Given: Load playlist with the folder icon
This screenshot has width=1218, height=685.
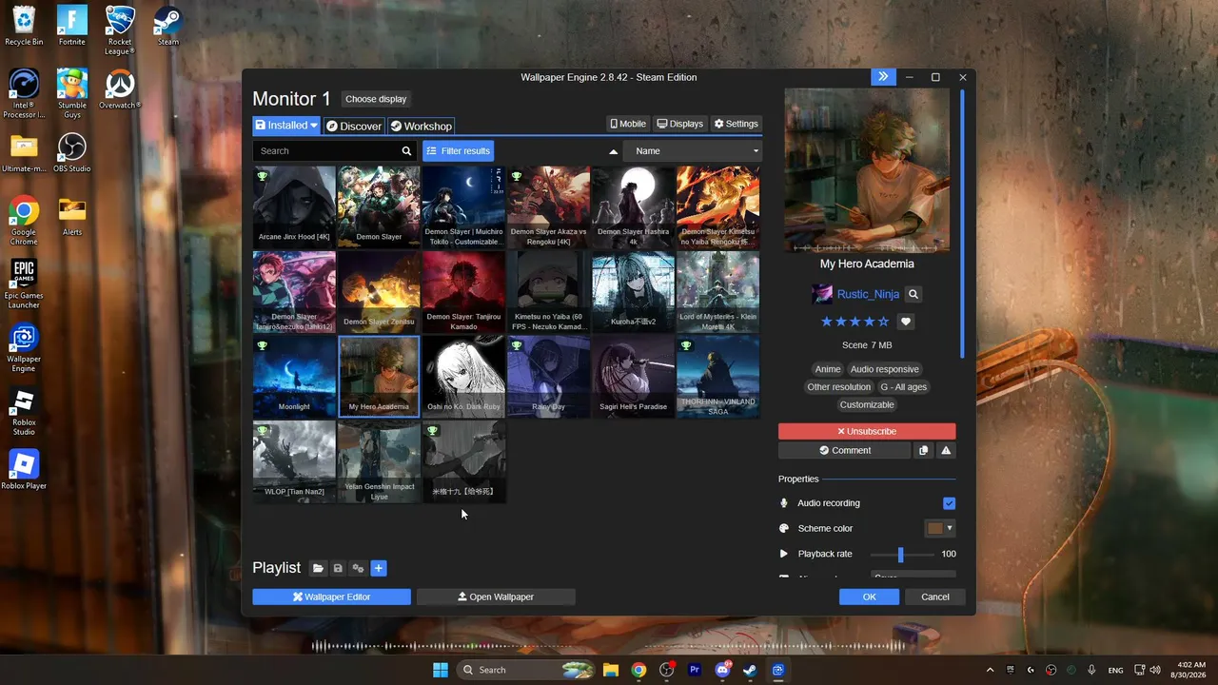Looking at the screenshot, I should 318,568.
